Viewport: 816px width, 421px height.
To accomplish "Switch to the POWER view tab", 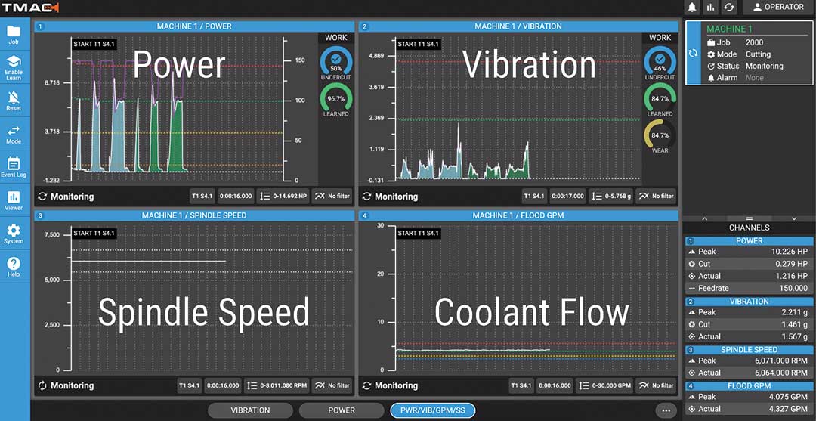I will click(x=342, y=410).
